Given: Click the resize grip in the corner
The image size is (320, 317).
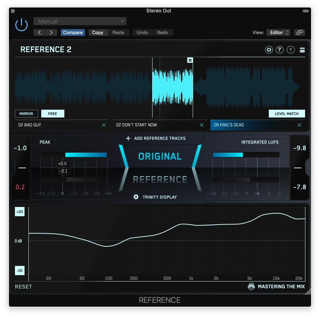Looking at the screenshot, I should point(308,291).
